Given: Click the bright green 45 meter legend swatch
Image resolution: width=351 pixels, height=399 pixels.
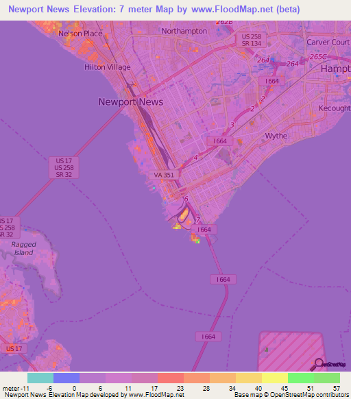Looking at the screenshot, I should 301,378.
